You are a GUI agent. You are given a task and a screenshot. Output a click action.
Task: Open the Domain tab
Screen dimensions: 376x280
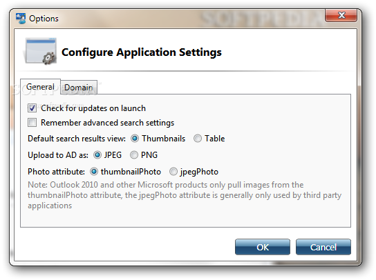(x=79, y=88)
